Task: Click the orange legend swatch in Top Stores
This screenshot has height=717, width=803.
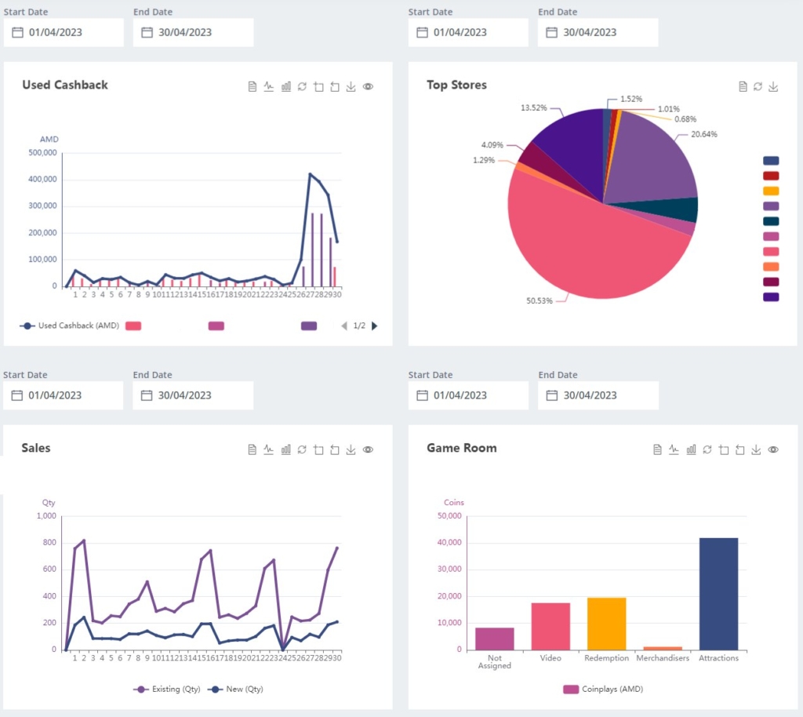Action: point(771,267)
